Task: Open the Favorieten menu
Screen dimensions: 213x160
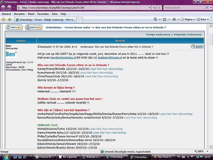Action: [x=43, y=14]
